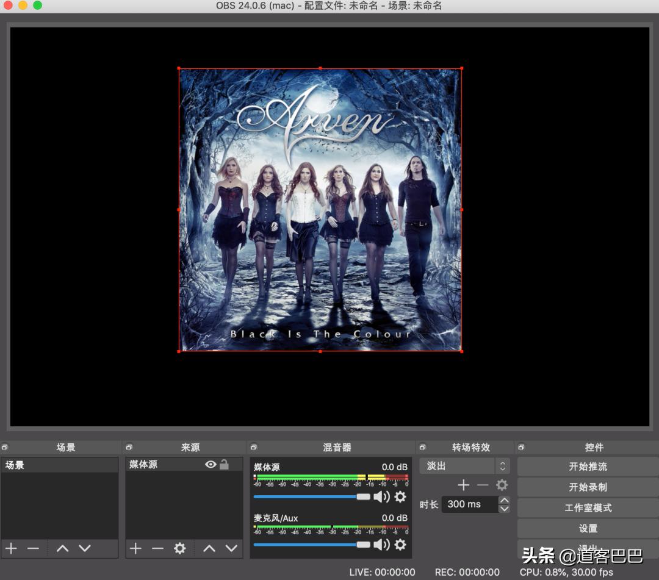
Task: Adjust 麦克风/Aux volume slider
Action: click(312, 545)
